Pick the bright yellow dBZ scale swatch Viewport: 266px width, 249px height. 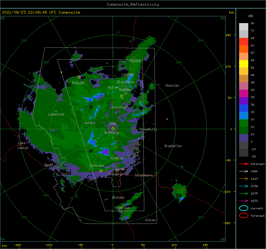(244, 64)
